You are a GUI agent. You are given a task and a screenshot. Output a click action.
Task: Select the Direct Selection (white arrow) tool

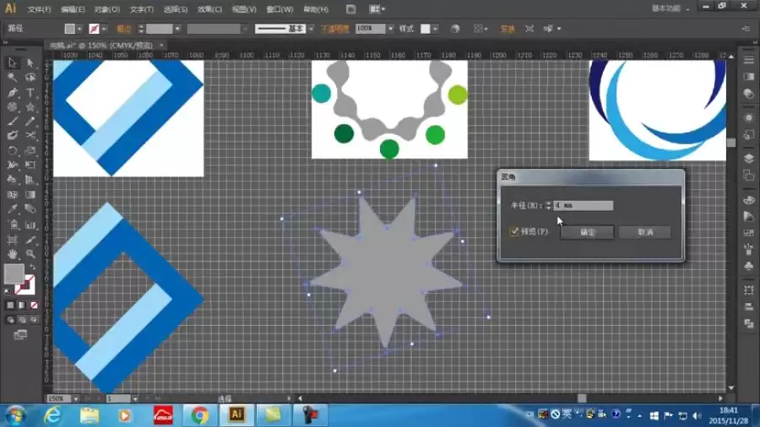coord(30,63)
